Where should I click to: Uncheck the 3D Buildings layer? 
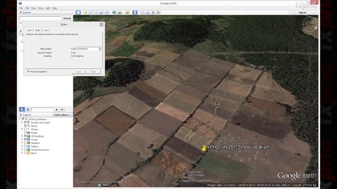pos(25,136)
